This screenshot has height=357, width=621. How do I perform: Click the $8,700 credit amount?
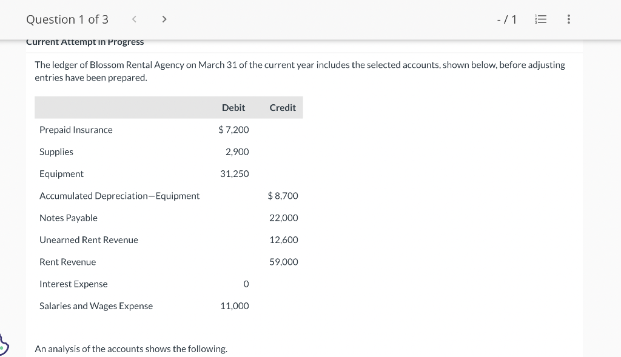pos(283,196)
